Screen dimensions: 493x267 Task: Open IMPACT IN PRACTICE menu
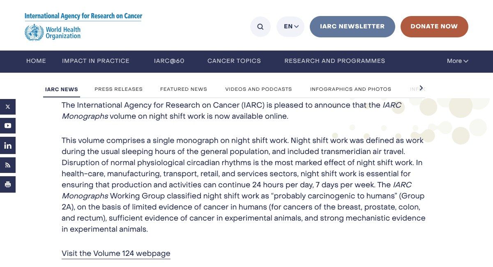96,61
